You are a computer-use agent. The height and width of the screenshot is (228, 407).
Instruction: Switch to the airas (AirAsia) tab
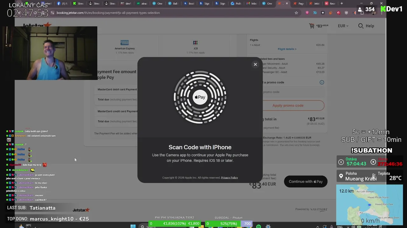tap(142, 3)
